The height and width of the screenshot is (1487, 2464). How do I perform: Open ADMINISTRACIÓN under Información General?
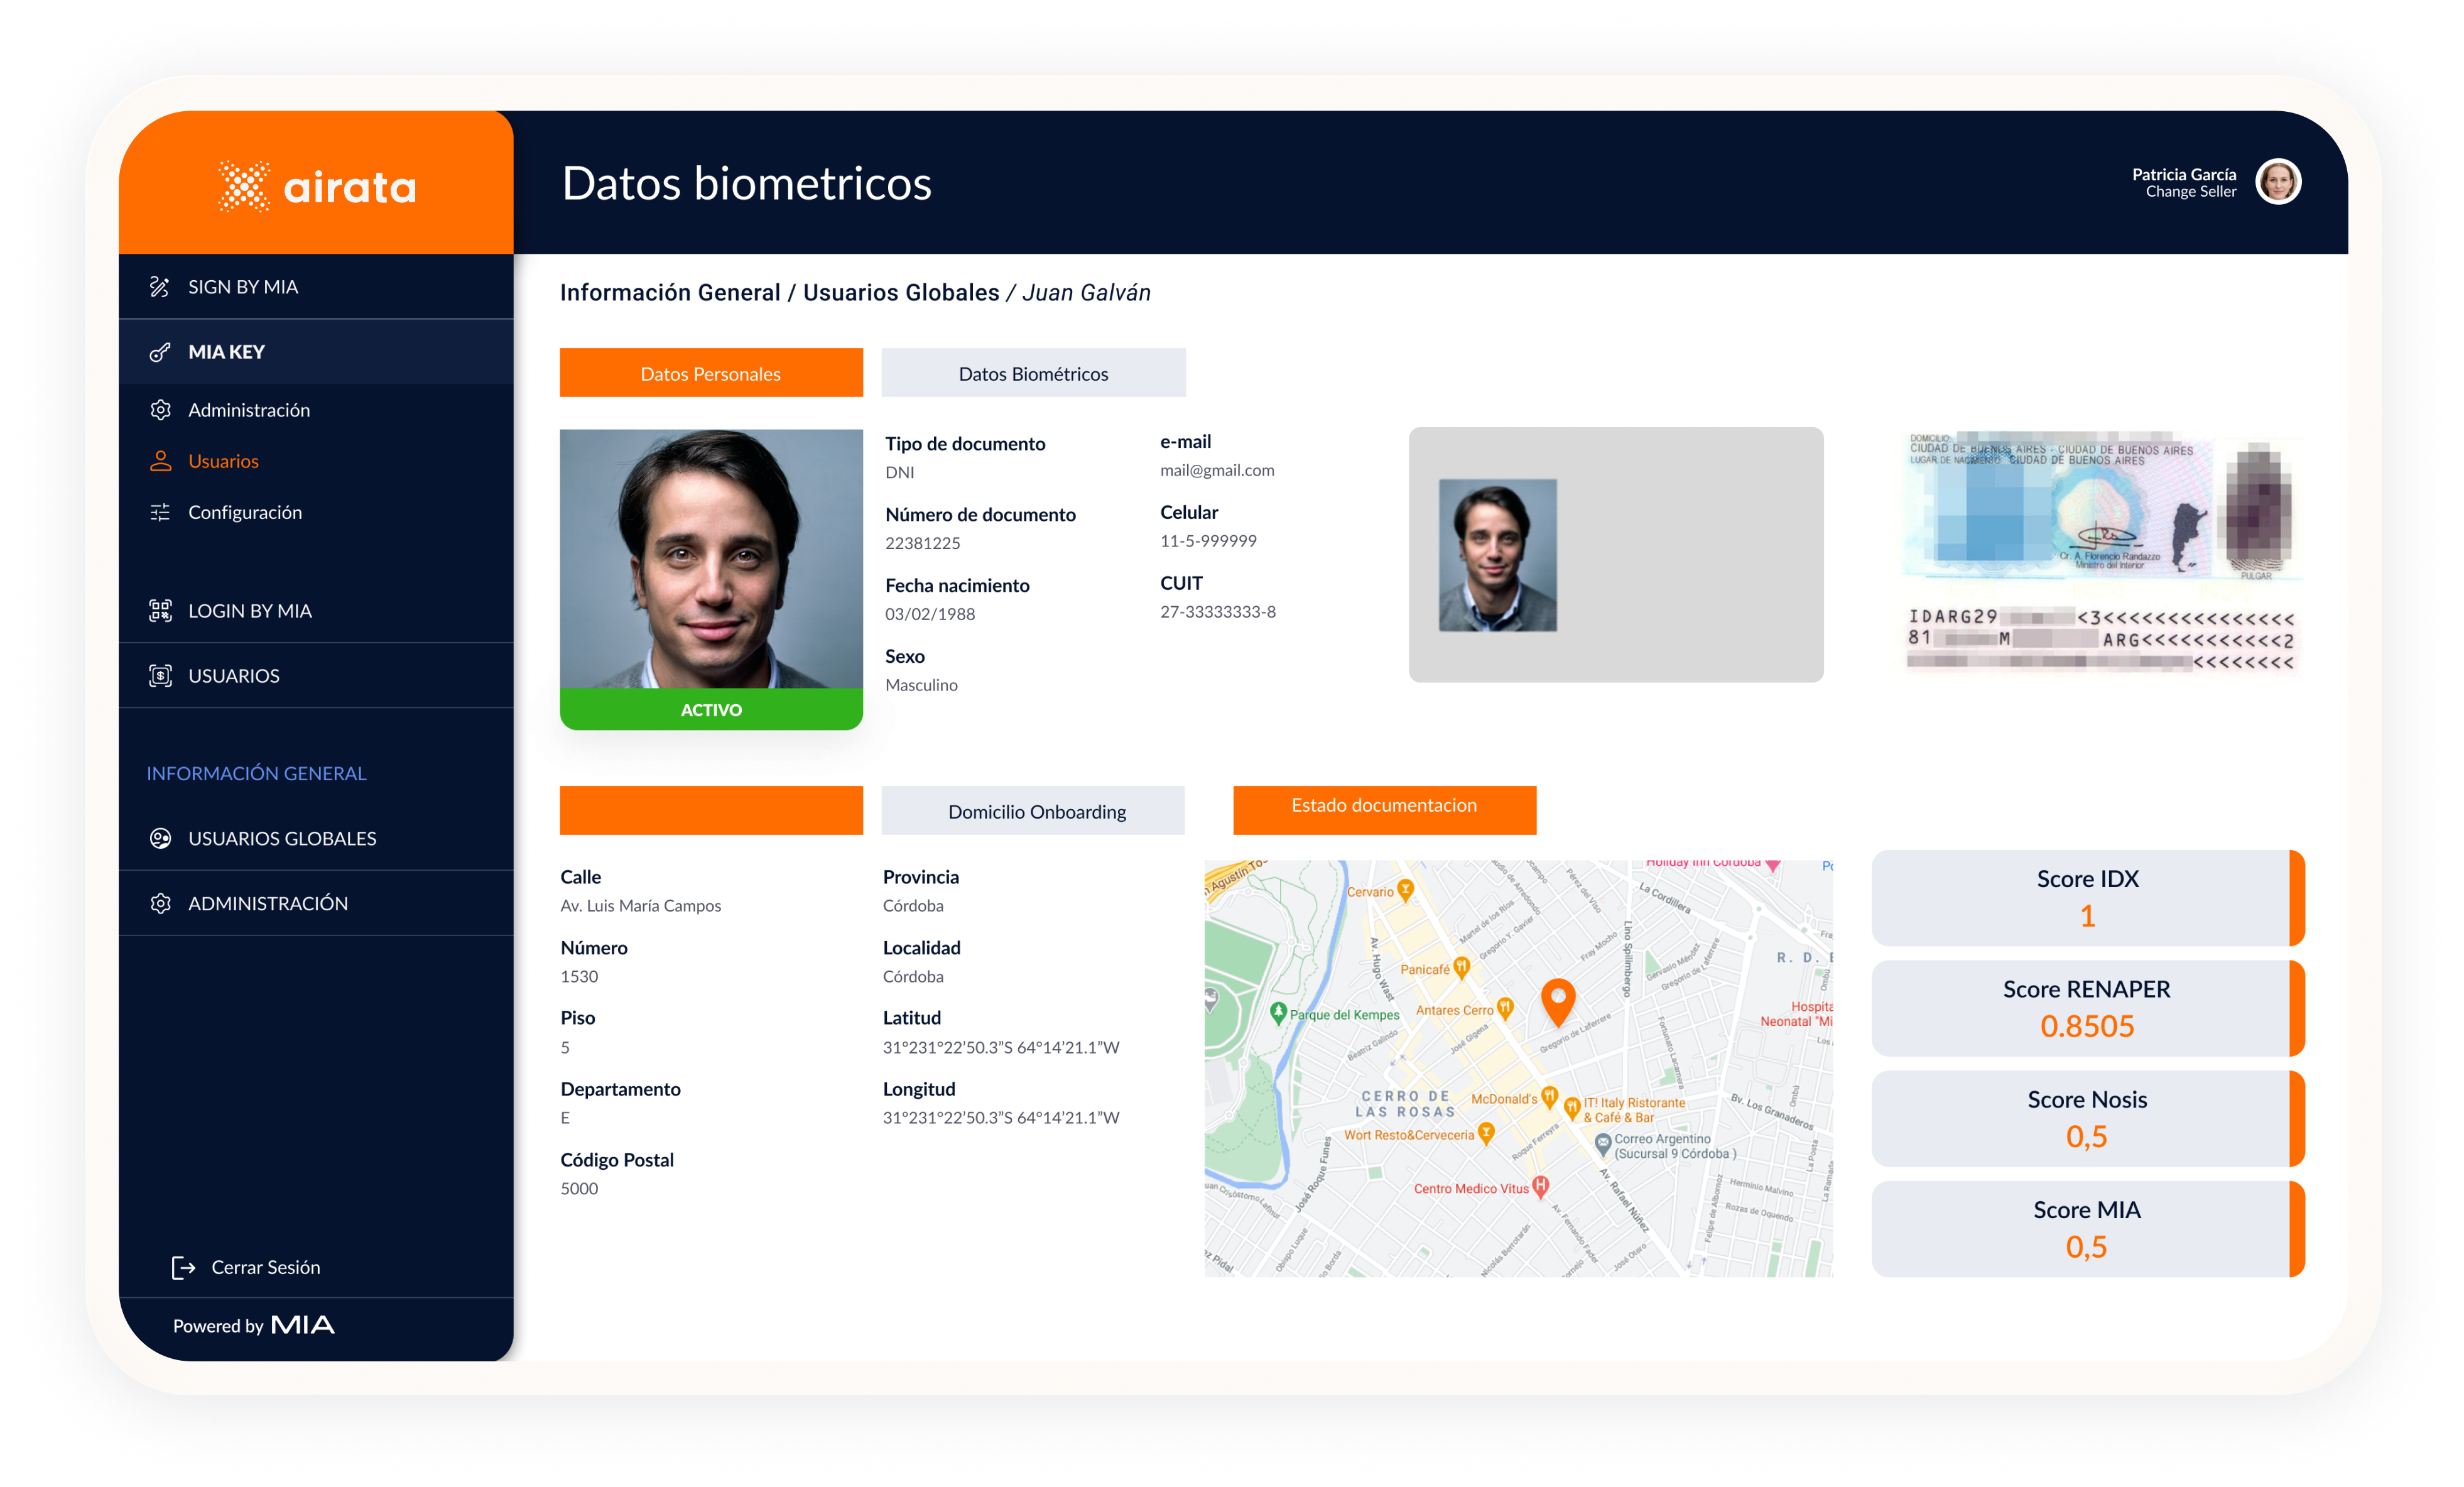click(x=316, y=904)
